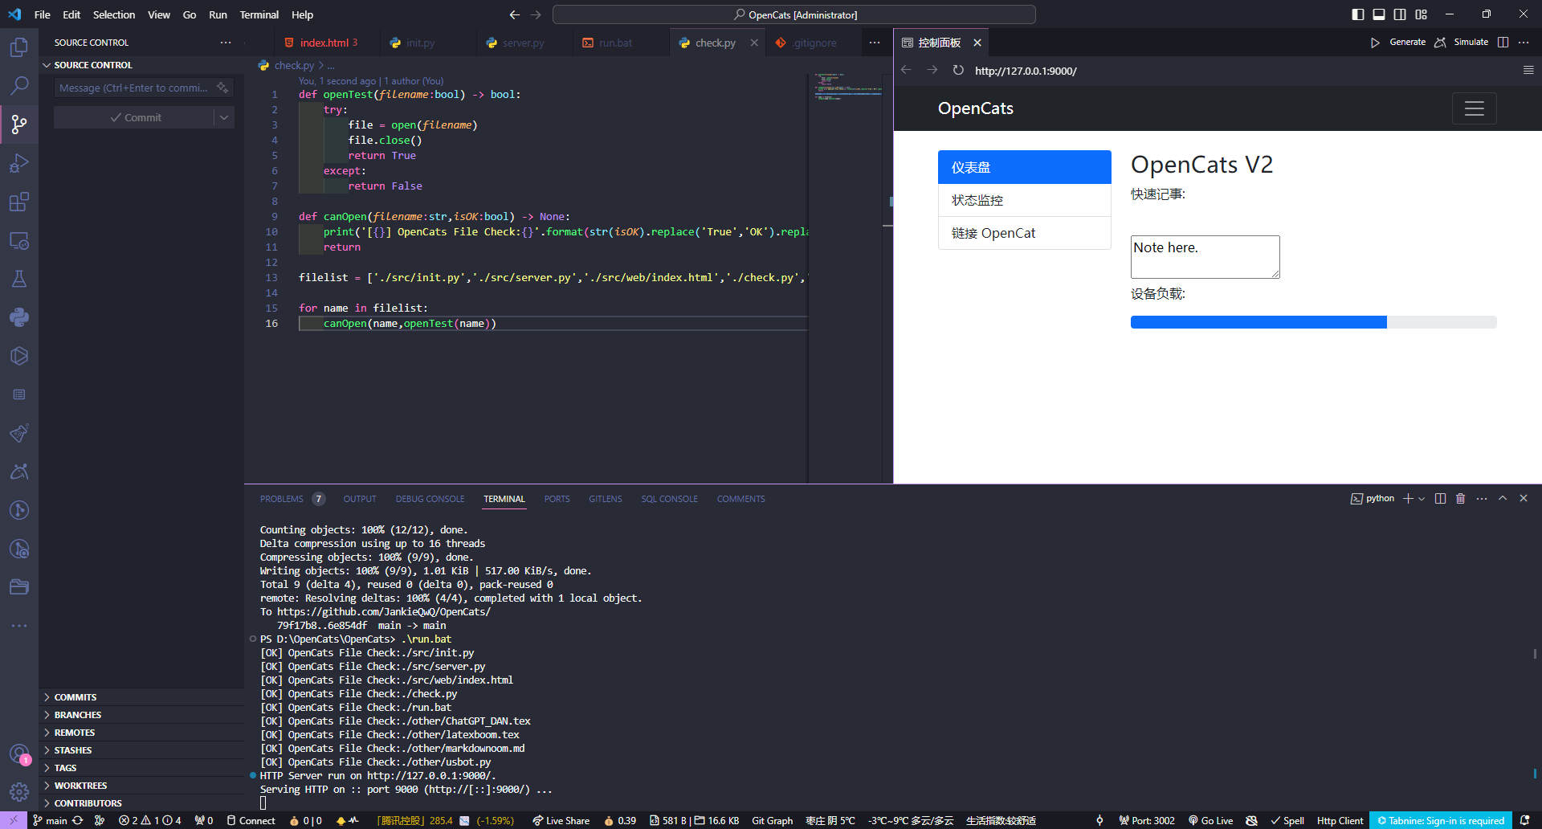
Task: Expand the COMMITS section
Action: (141, 697)
